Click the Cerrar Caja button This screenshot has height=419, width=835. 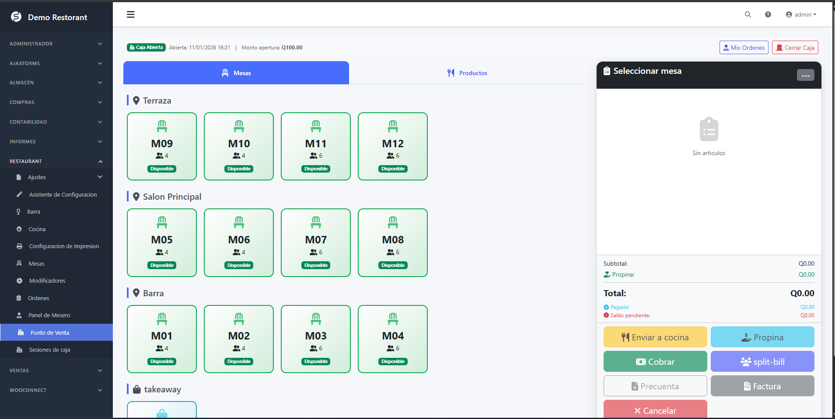click(x=795, y=48)
